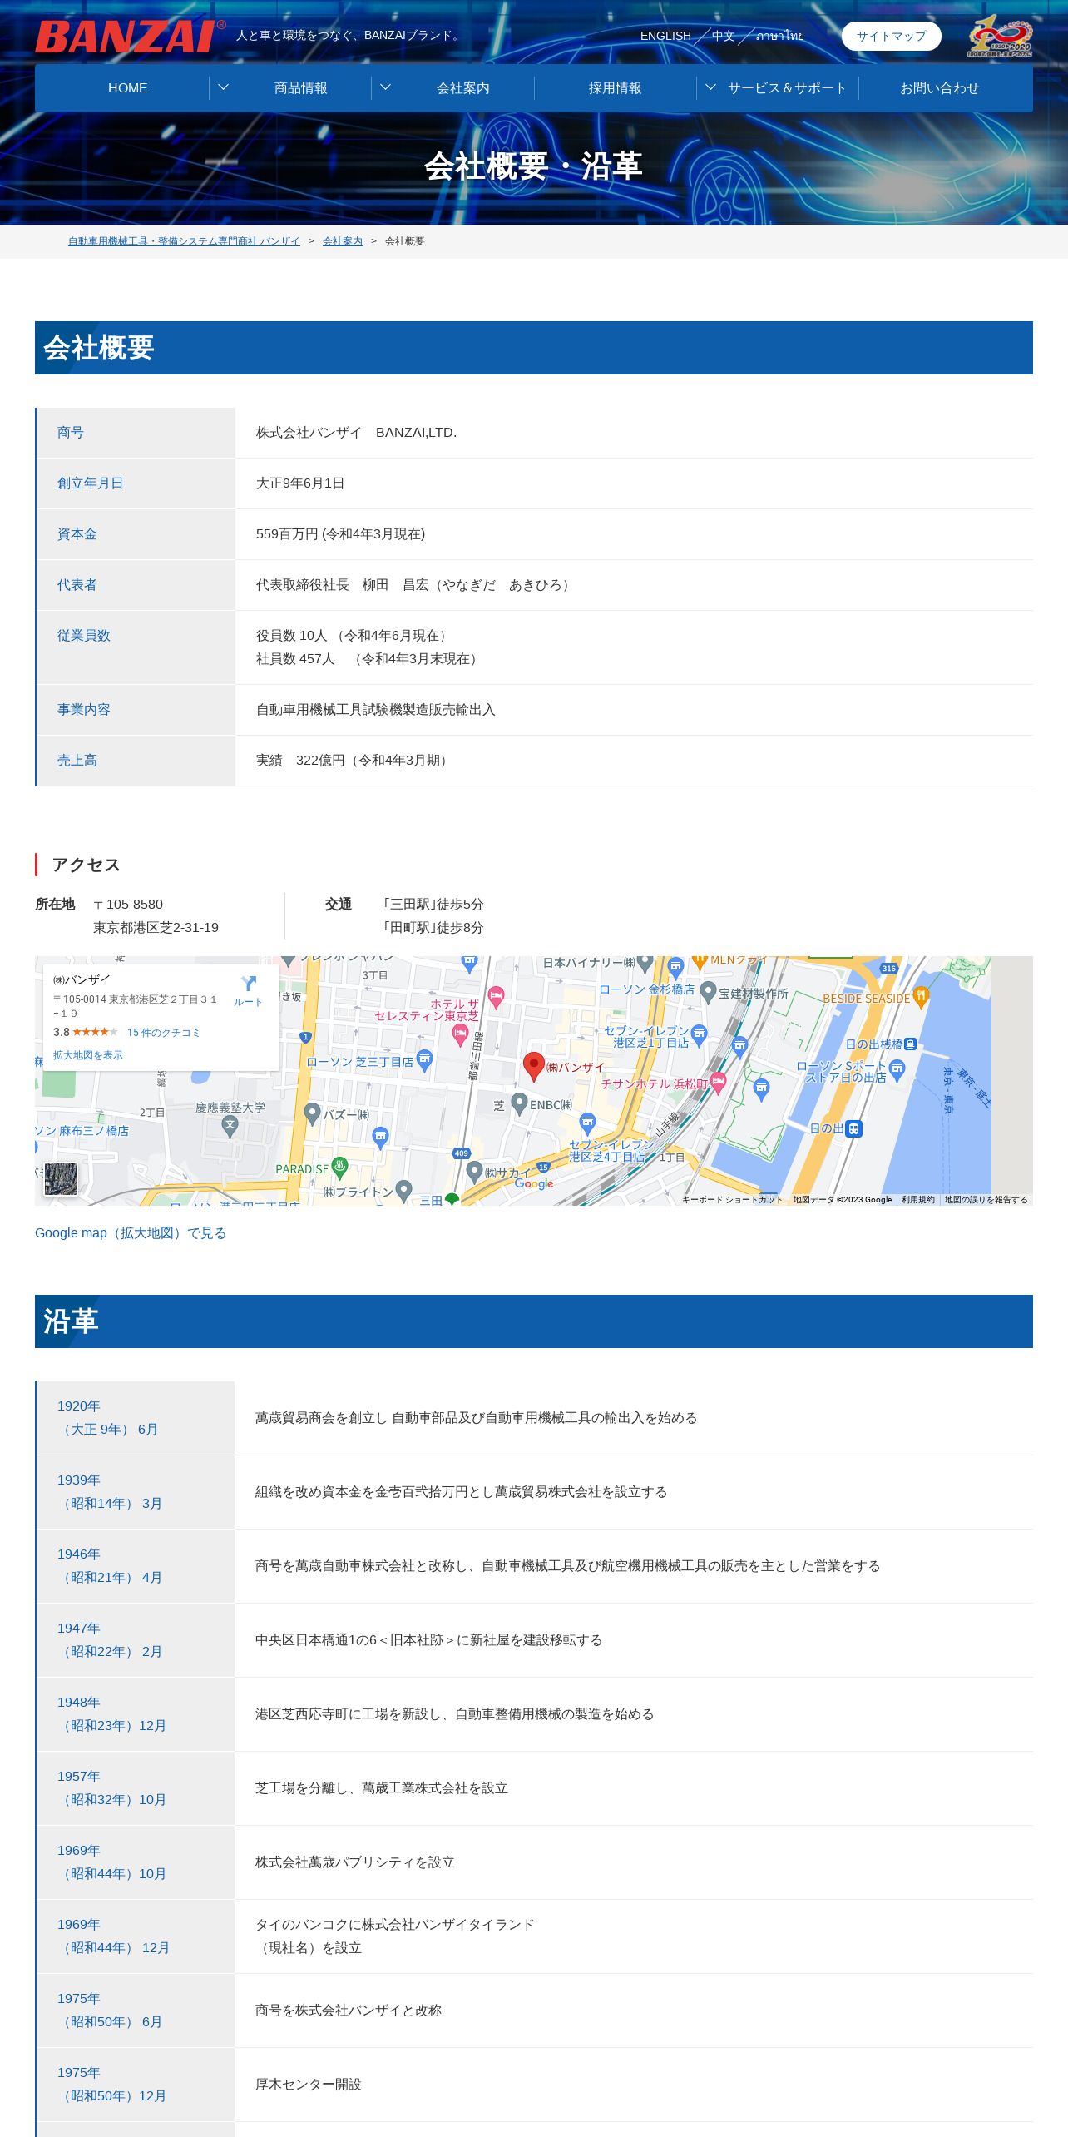Open the 採用情報 menu item
This screenshot has width=1068, height=2137.
(616, 87)
